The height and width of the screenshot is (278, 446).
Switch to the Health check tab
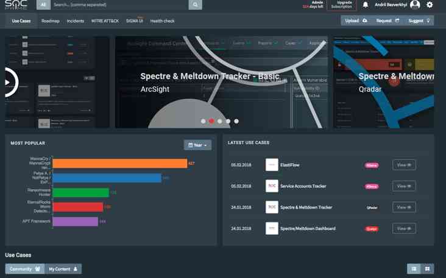point(162,21)
